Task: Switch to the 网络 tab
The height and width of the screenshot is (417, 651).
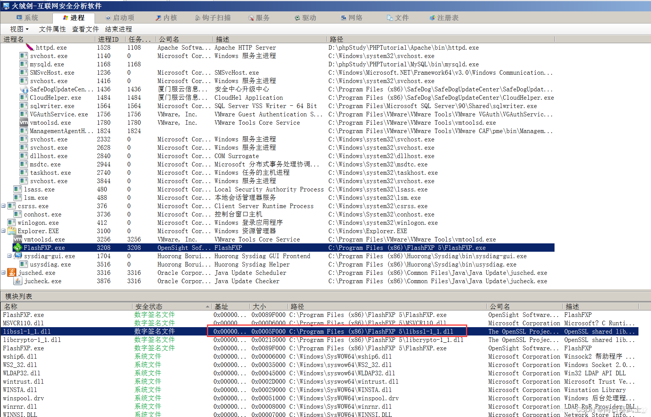Action: tap(352, 18)
